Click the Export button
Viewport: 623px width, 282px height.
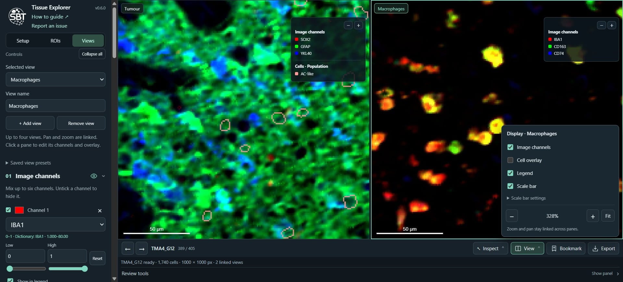[604, 249]
